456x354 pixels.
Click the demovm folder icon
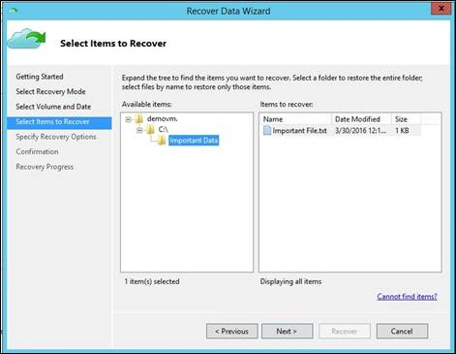coord(139,118)
